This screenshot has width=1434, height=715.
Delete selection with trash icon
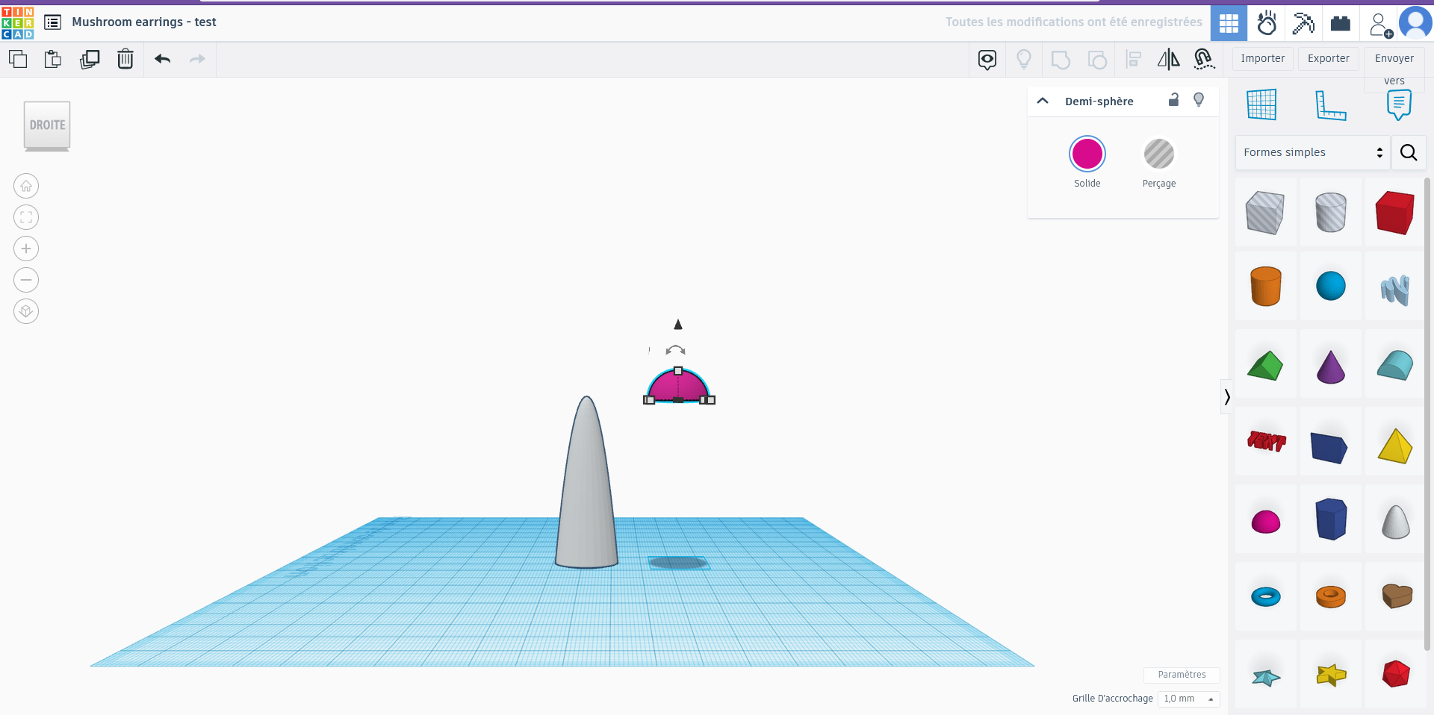pos(125,59)
